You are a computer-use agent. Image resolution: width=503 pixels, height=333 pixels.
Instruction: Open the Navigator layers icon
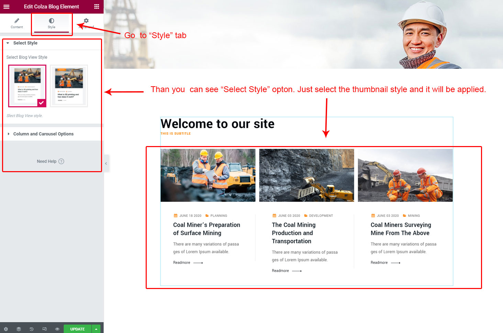19,329
